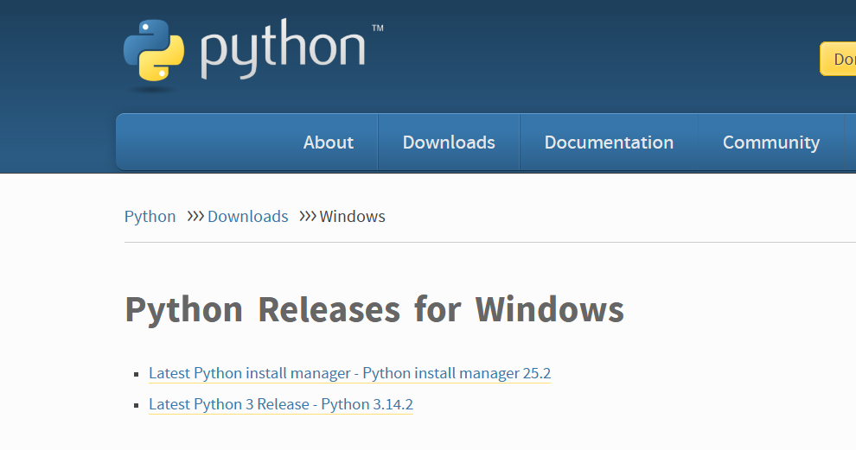Click the trademark symbol beside python wordmark
Image resolution: width=856 pixels, height=450 pixels.
pyautogui.click(x=377, y=29)
